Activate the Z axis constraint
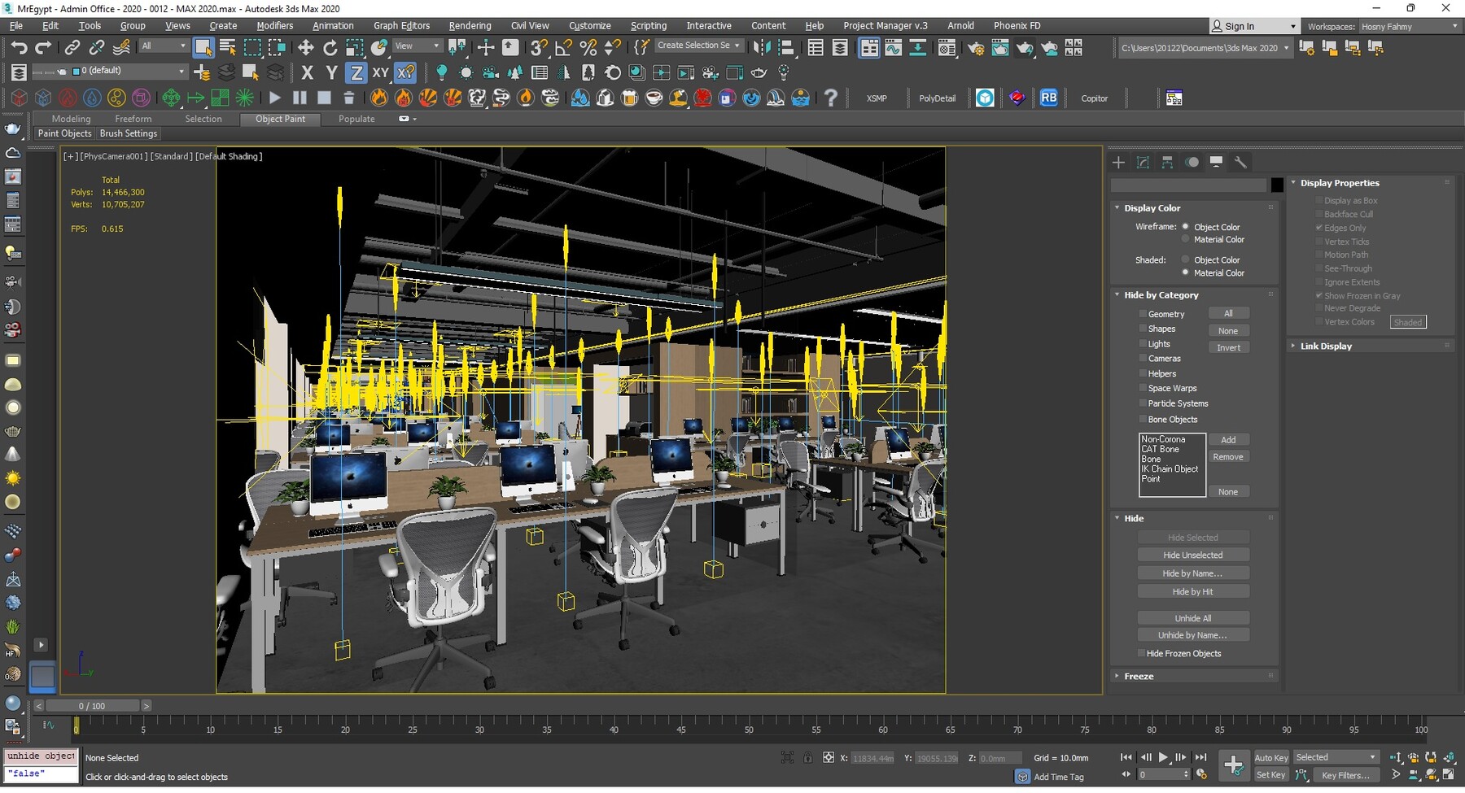 pos(356,72)
